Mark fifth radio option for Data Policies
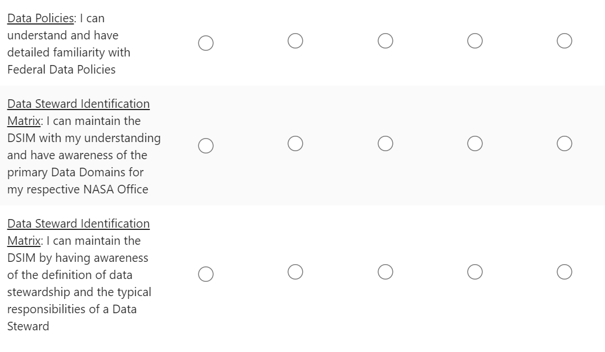This screenshot has height=352, width=605. point(565,41)
